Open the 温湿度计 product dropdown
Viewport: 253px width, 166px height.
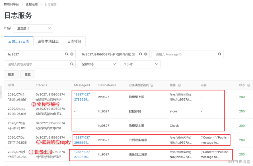(x=33, y=28)
